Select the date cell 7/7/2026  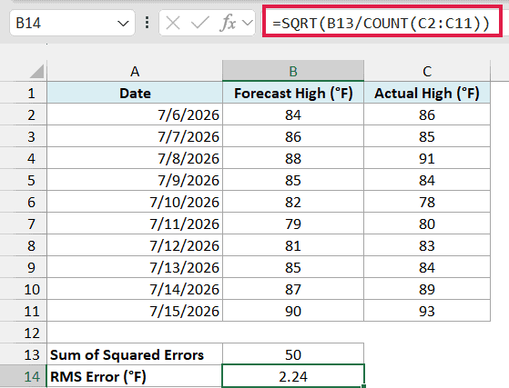coord(135,136)
